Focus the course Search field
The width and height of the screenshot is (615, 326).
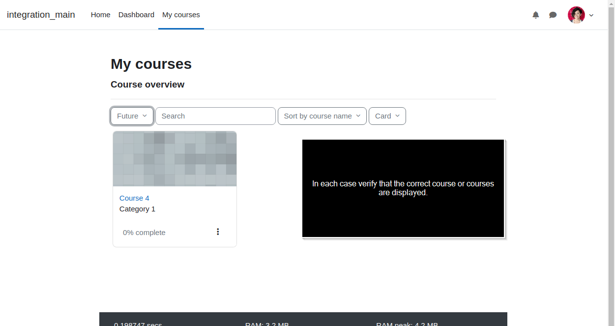(215, 116)
